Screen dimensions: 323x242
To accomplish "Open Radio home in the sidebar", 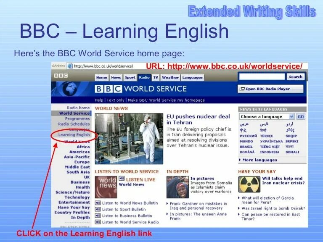I will 78,108.
